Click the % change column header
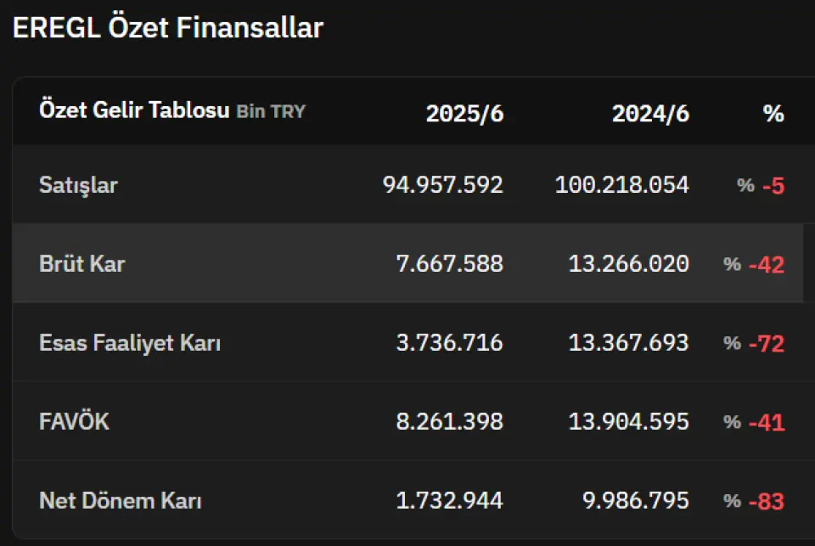 click(x=773, y=113)
